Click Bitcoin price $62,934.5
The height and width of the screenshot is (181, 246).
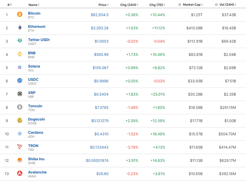point(100,15)
